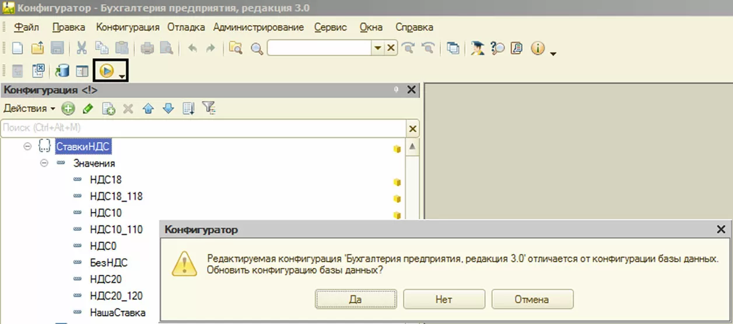Click the Move Up arrow icon
This screenshot has height=324, width=733.
(148, 108)
